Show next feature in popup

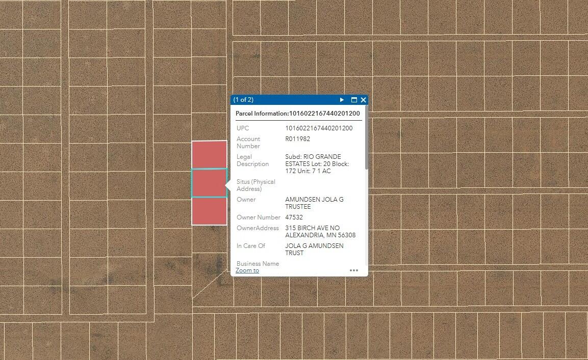[342, 100]
